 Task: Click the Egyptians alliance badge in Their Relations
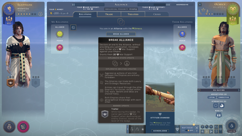coord(182,34)
